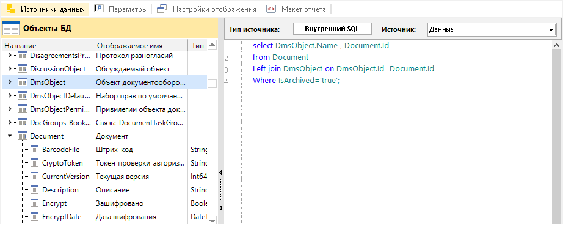Image resolution: width=563 pixels, height=226 pixels.
Task: Switch to the Макет отчета tab
Action: (x=297, y=9)
